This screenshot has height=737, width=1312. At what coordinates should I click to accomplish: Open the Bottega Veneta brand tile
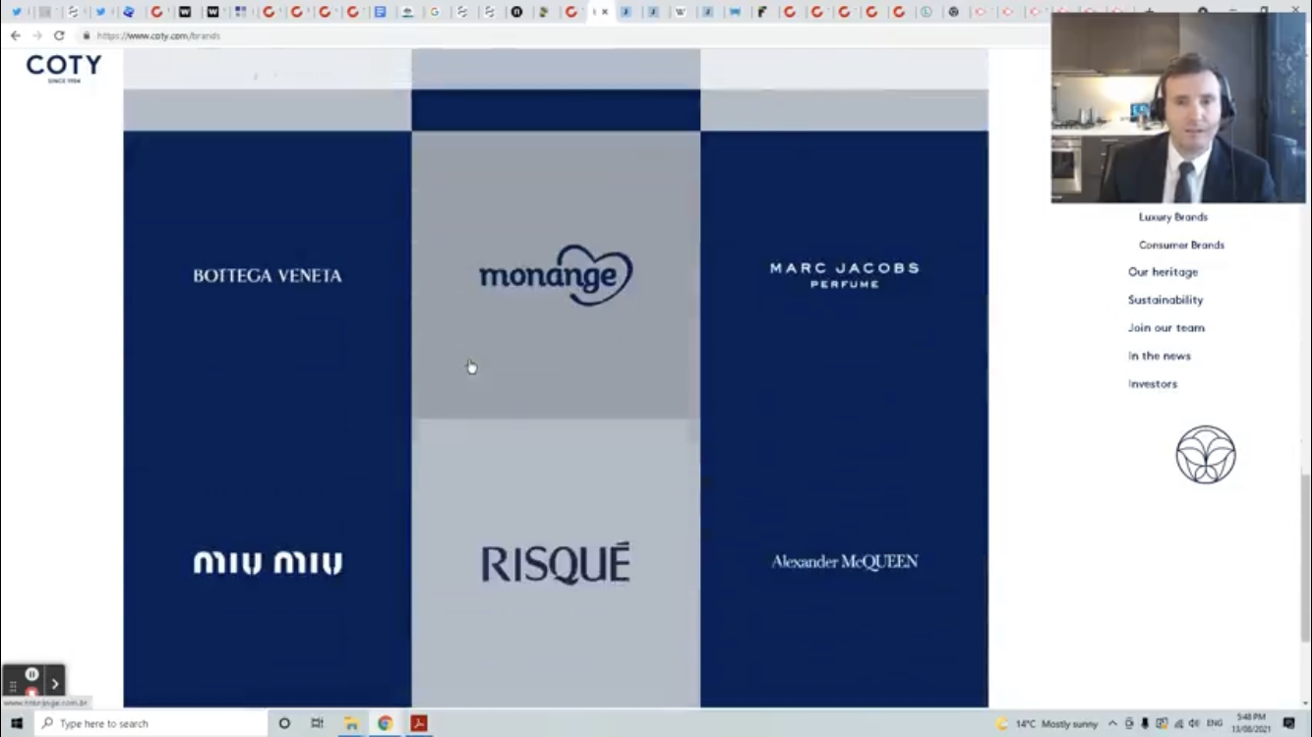(x=268, y=275)
